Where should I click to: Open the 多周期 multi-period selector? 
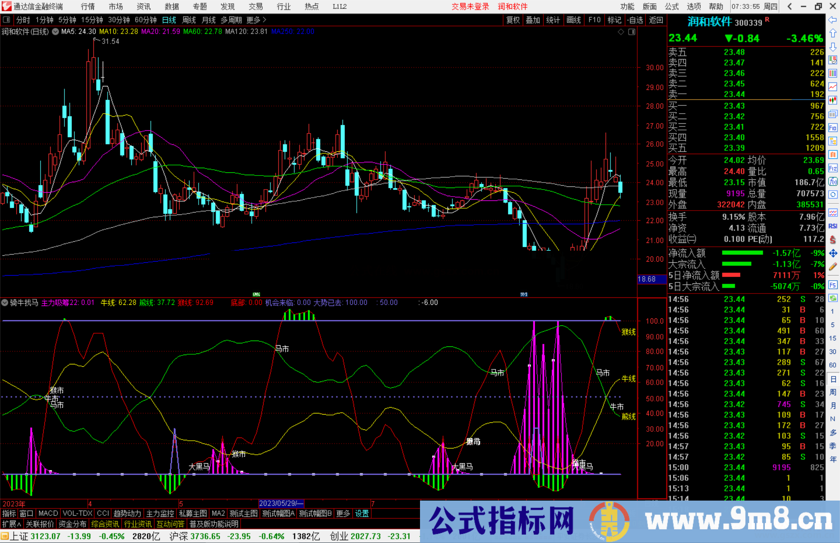tap(231, 20)
